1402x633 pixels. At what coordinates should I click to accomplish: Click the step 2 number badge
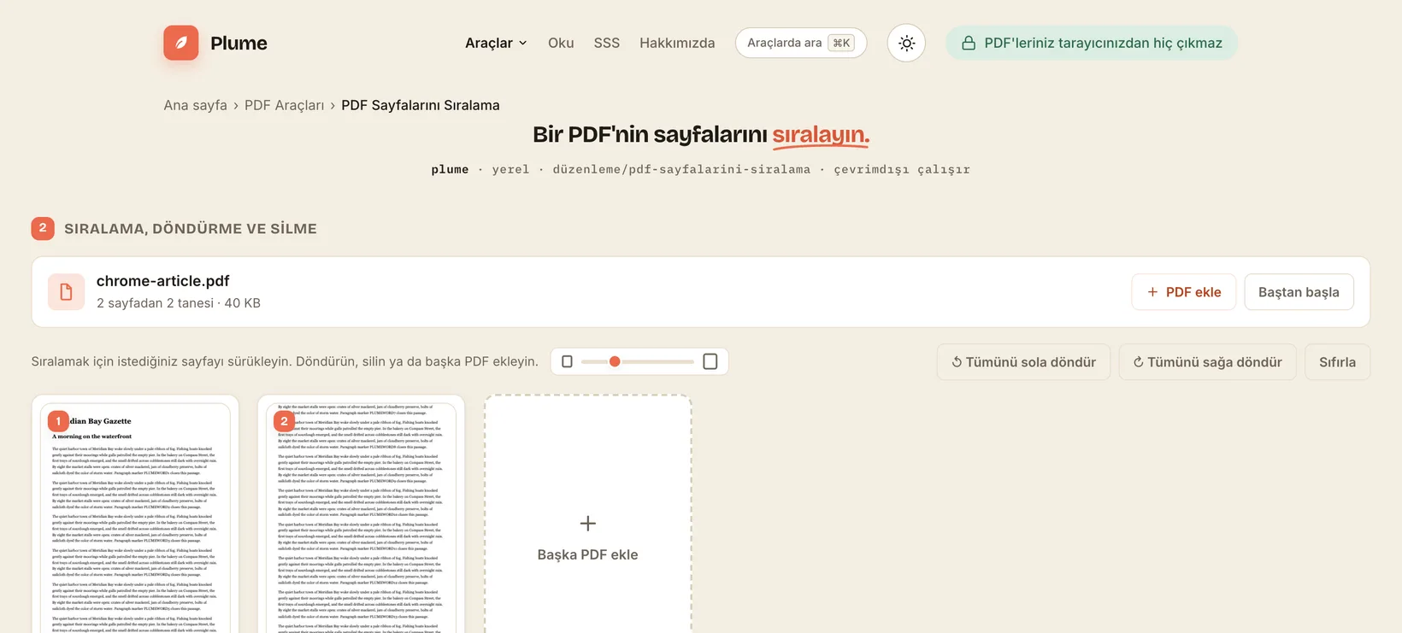[x=43, y=228]
